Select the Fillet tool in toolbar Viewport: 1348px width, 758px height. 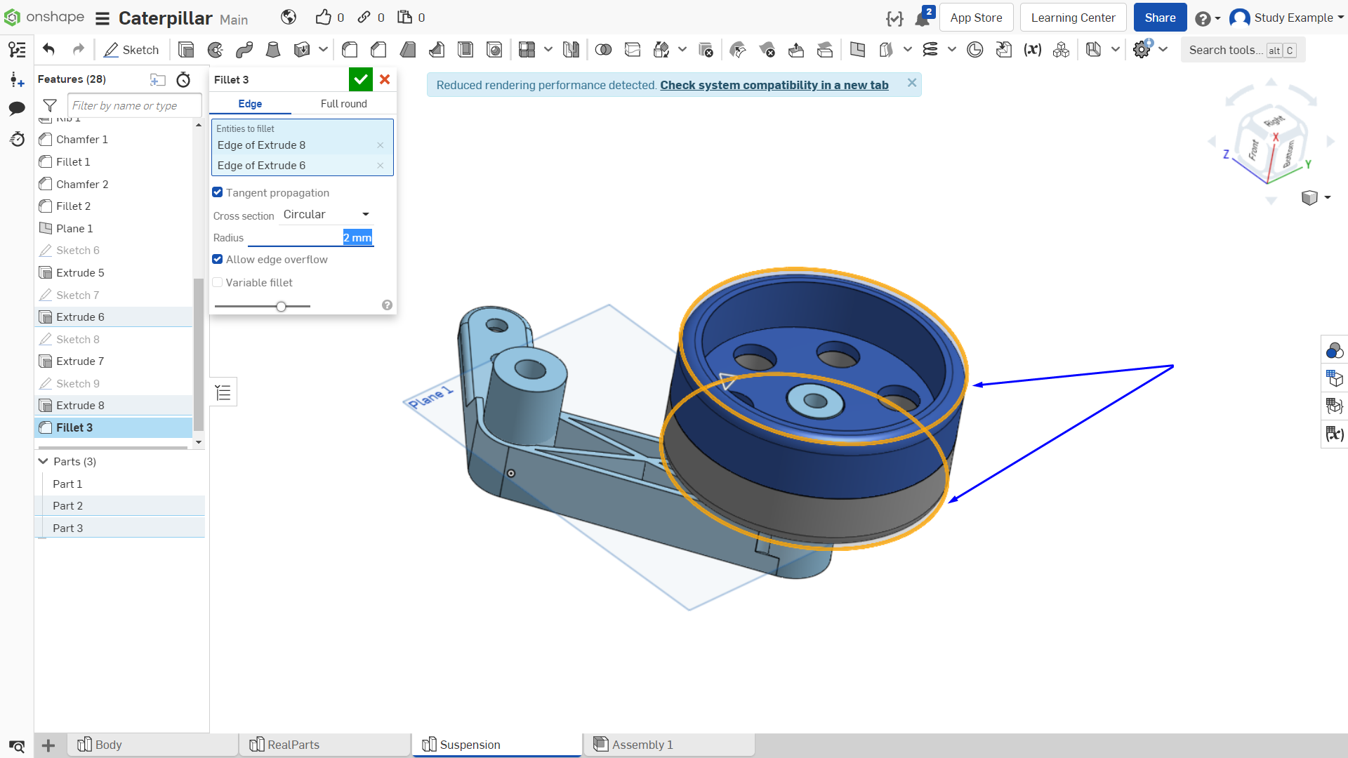tap(350, 49)
